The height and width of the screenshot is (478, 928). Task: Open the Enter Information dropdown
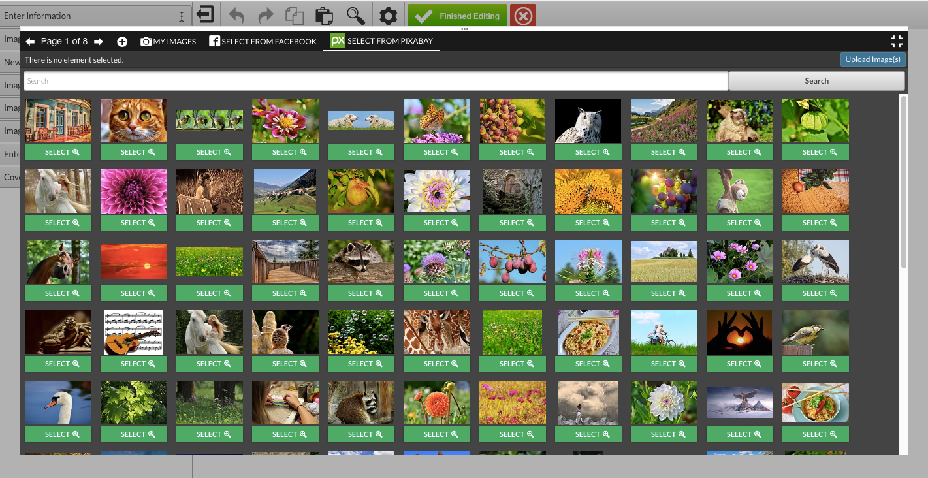pyautogui.click(x=95, y=16)
